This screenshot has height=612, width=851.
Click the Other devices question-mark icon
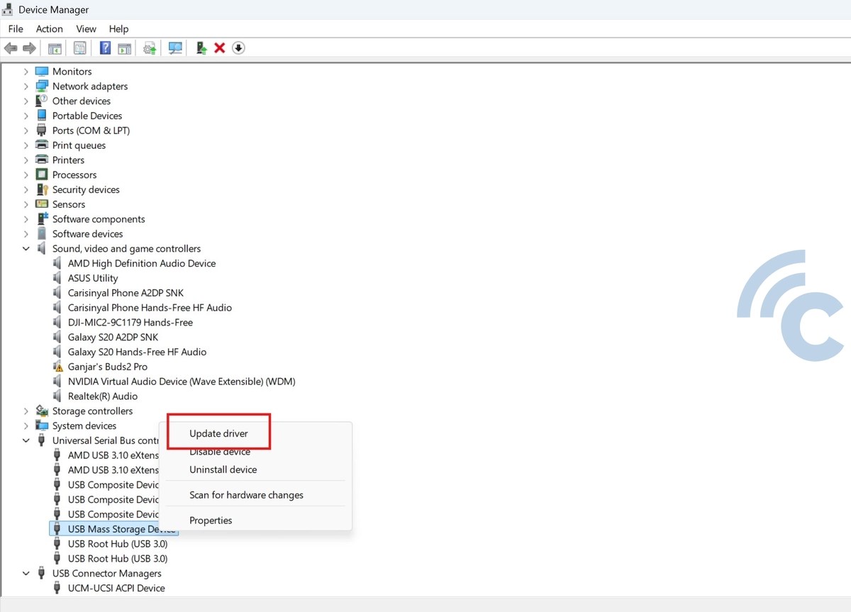(x=42, y=101)
